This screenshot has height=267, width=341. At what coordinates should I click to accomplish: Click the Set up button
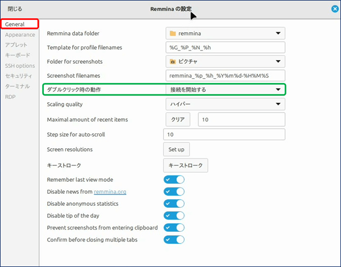[176, 149]
